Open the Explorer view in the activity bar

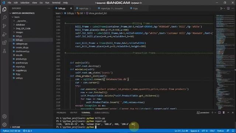pos(4,9)
